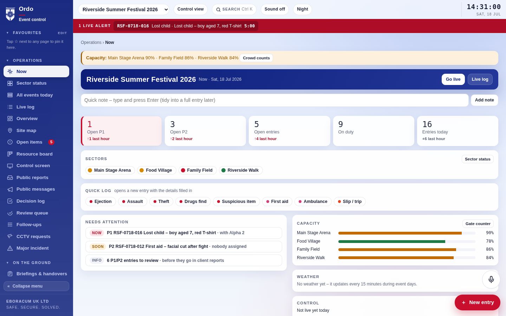
Task: Select the Live log icon in sidebar
Action: pos(10,107)
